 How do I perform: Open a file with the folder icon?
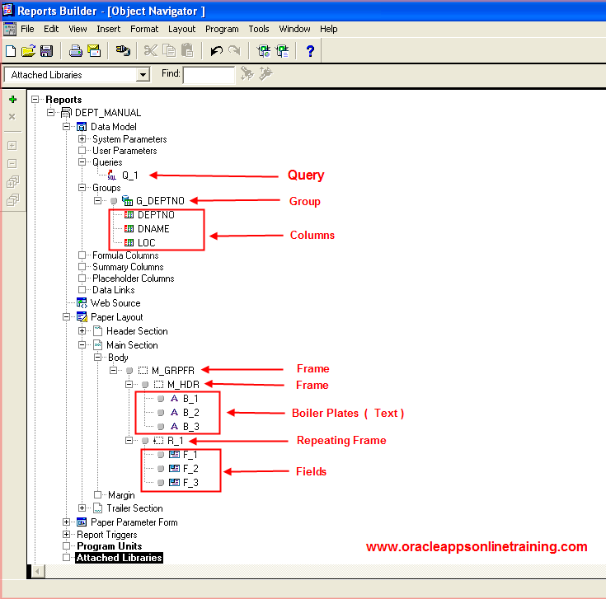(28, 51)
